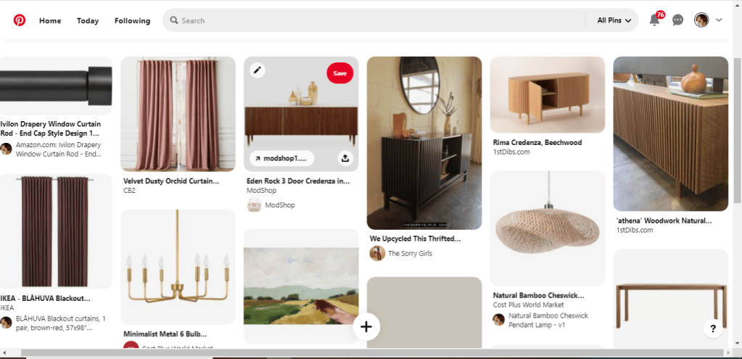Open the Today tab
Image resolution: width=742 pixels, height=359 pixels.
point(88,20)
